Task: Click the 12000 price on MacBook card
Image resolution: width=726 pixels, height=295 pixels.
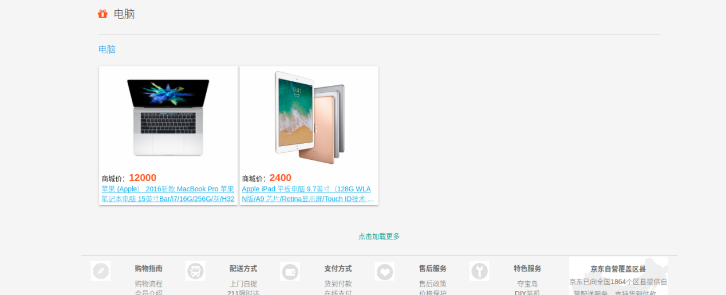Action: (143, 178)
